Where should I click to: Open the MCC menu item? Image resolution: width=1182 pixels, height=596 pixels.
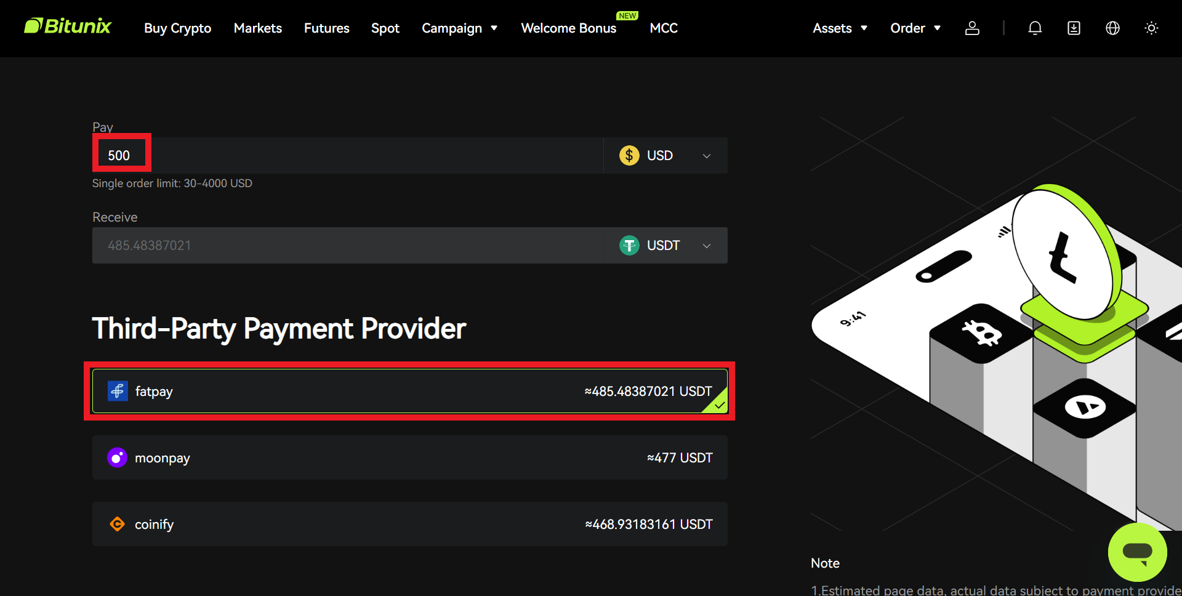click(664, 28)
